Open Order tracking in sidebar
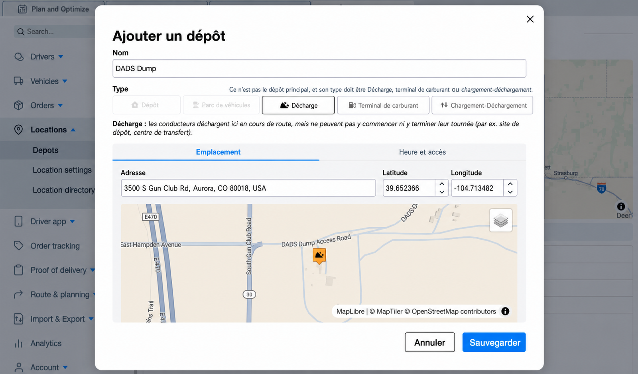 coord(55,246)
